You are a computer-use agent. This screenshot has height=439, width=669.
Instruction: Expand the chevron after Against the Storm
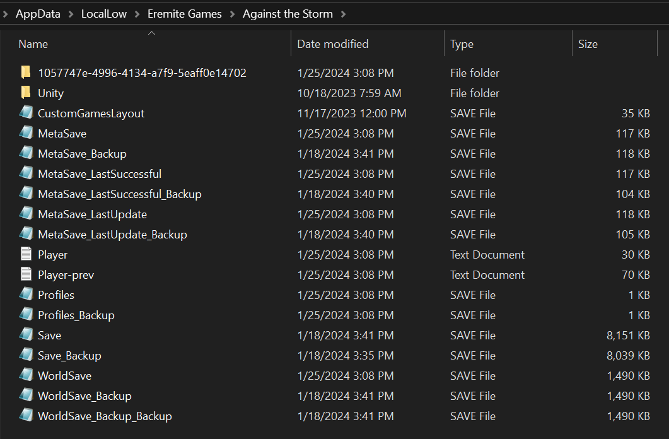pos(343,14)
